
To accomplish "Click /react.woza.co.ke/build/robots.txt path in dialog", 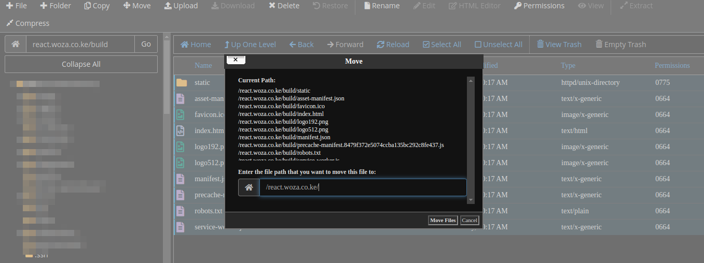I will pyautogui.click(x=279, y=153).
